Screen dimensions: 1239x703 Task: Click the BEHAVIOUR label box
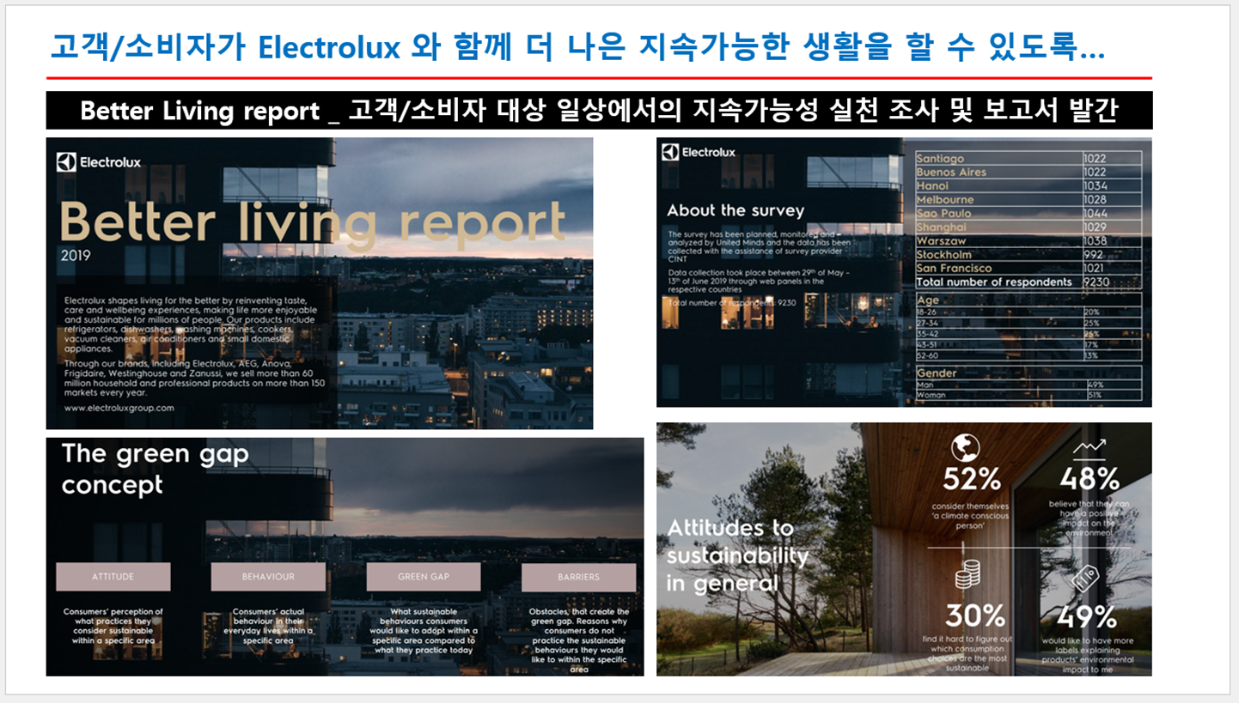(x=268, y=577)
